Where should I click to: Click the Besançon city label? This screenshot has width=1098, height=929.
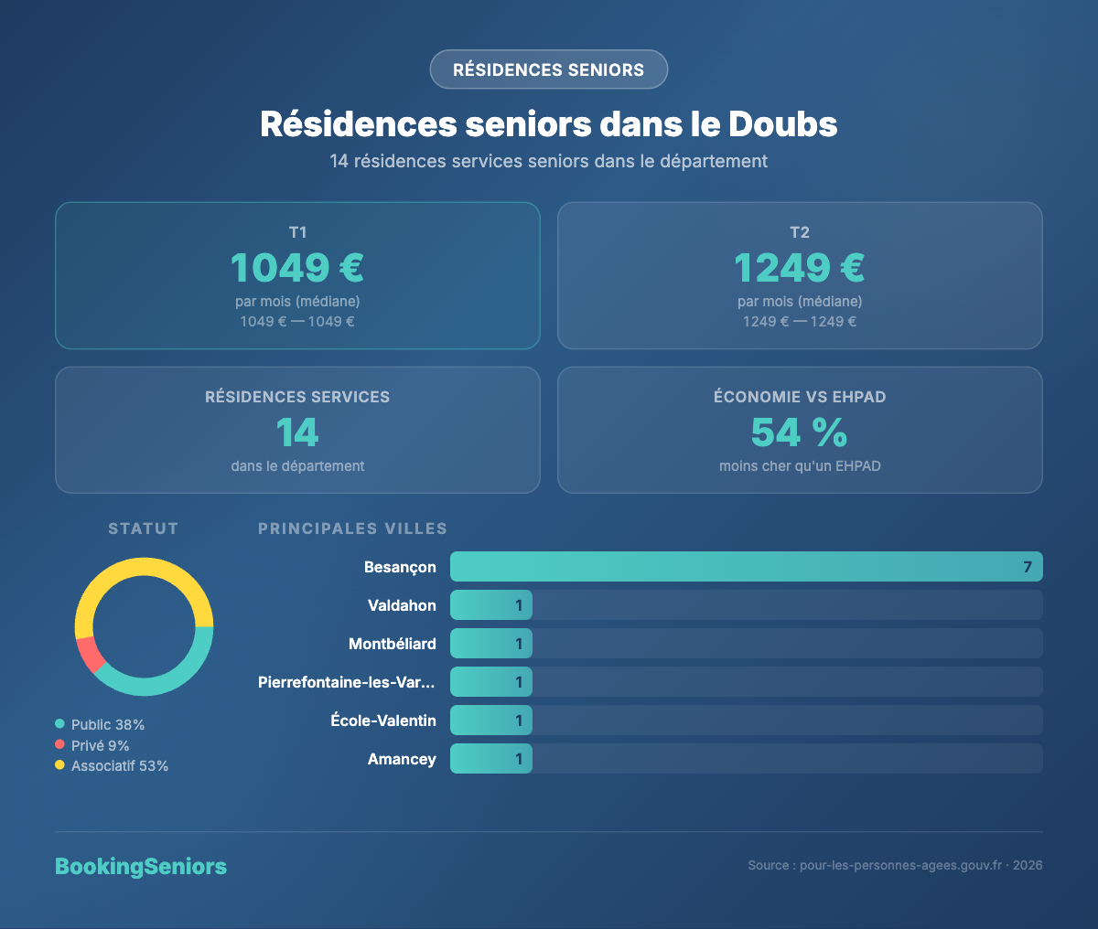click(x=401, y=566)
